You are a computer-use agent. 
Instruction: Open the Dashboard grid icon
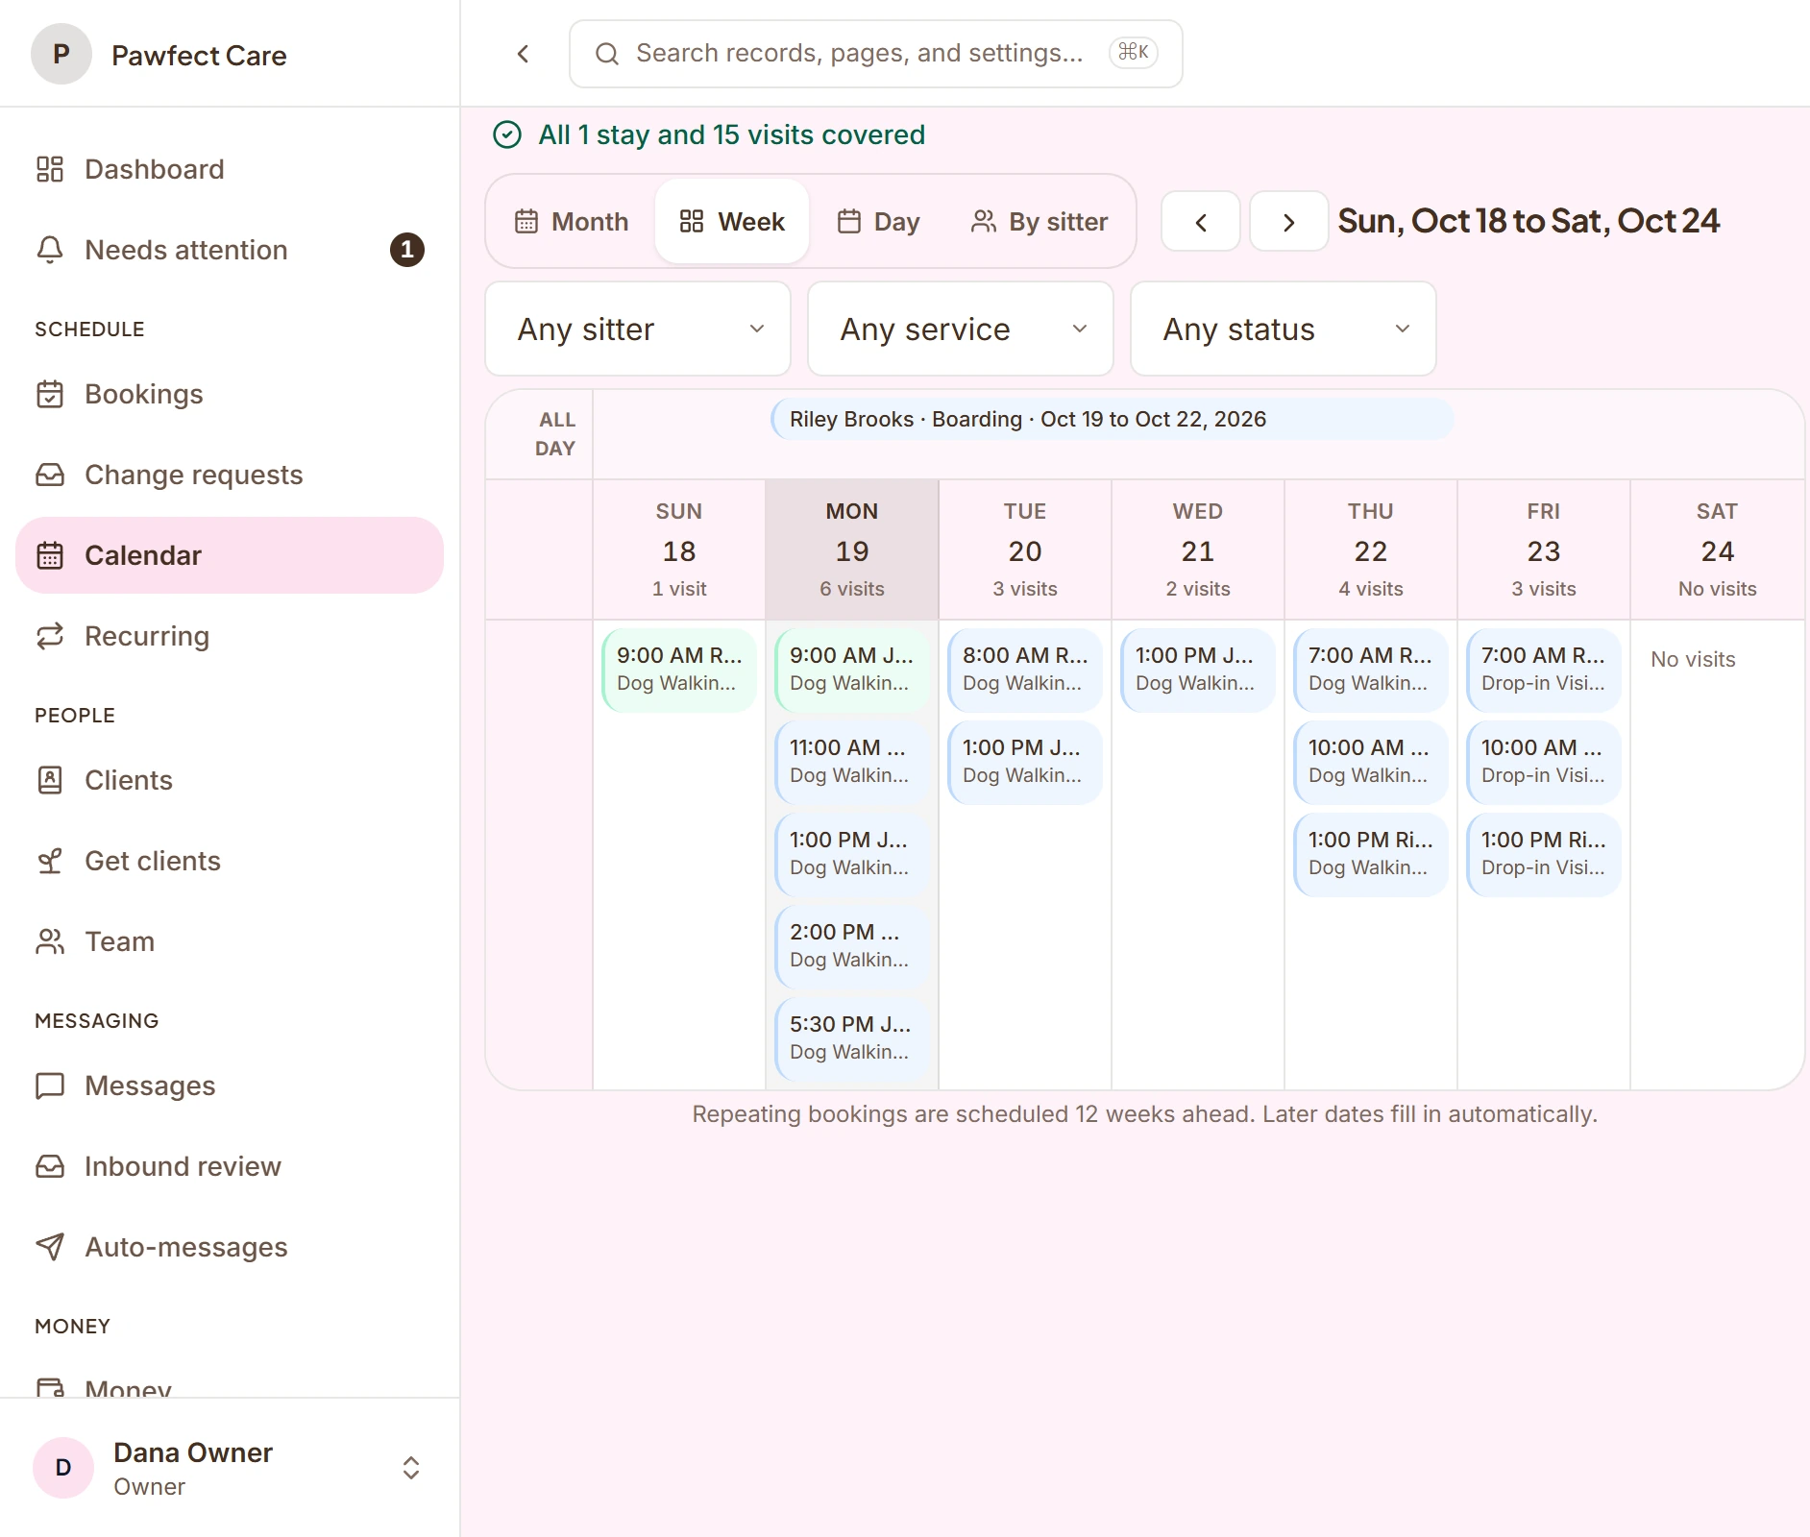[x=50, y=169]
